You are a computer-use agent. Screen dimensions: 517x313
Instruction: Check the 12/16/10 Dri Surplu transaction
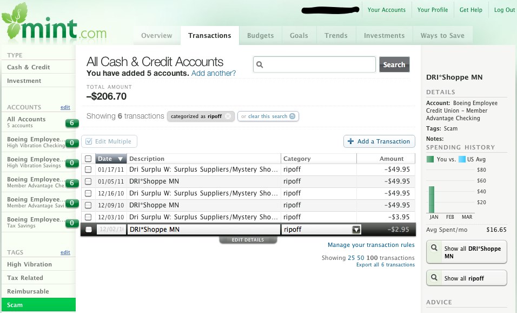click(x=88, y=193)
